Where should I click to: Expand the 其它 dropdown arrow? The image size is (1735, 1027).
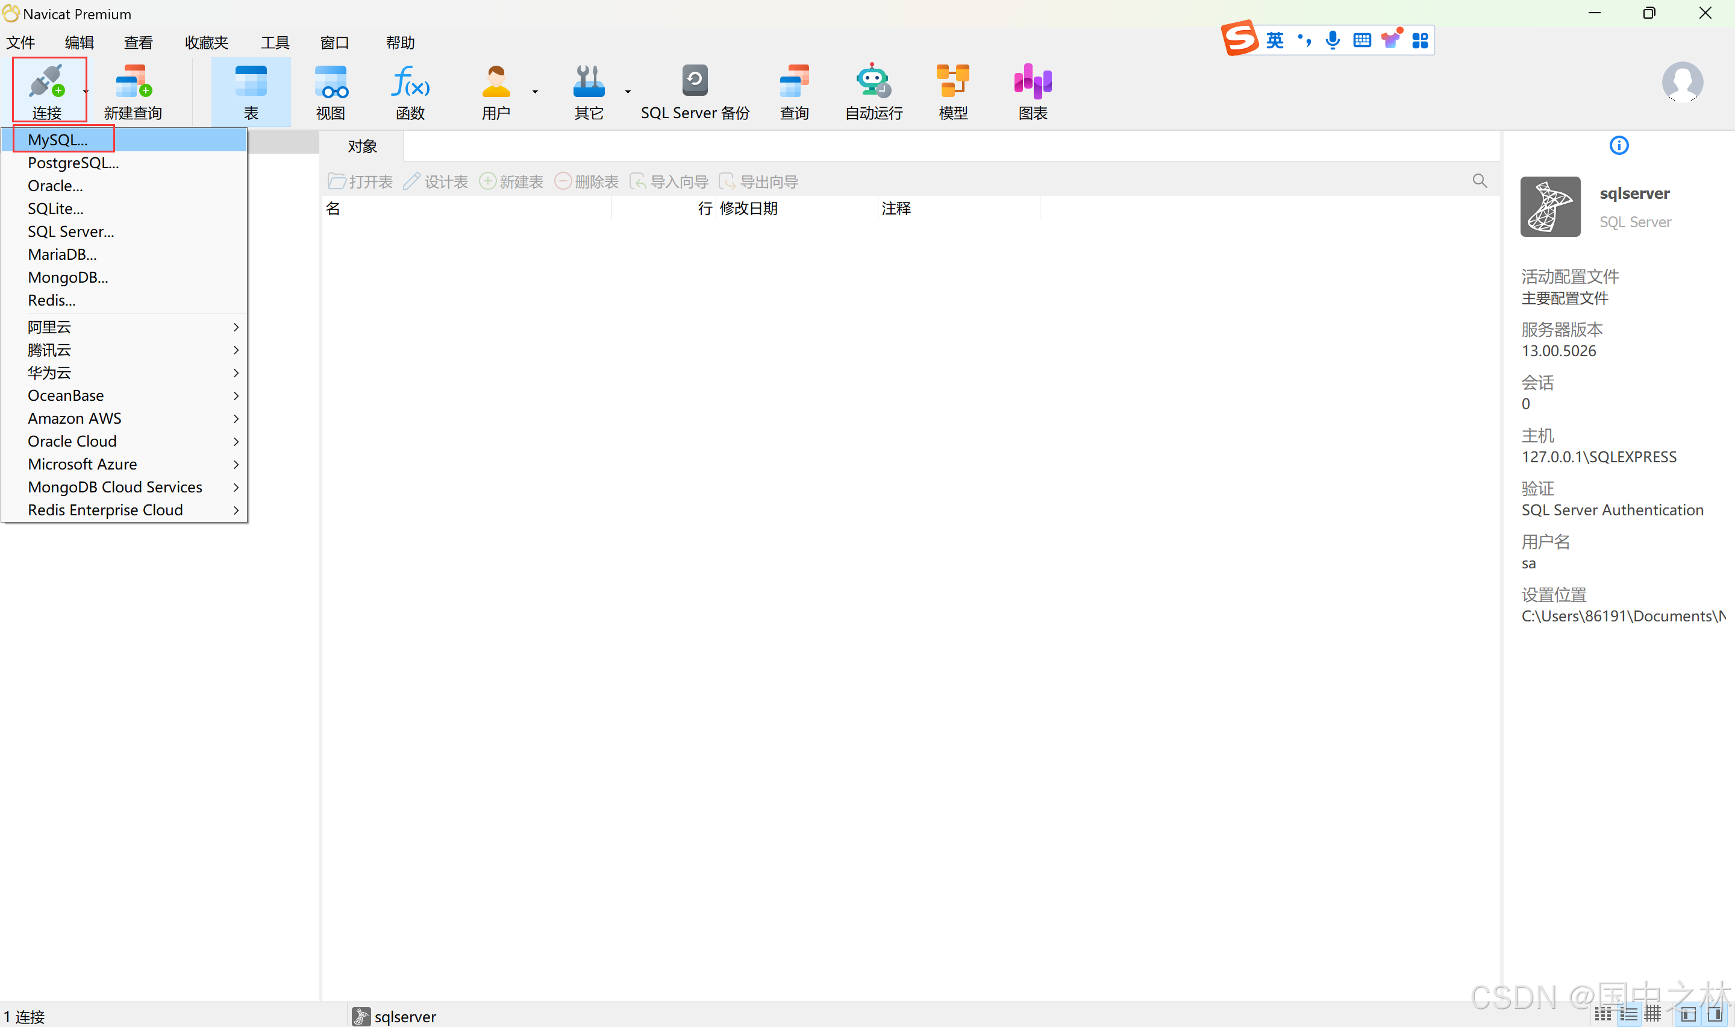[x=627, y=92]
